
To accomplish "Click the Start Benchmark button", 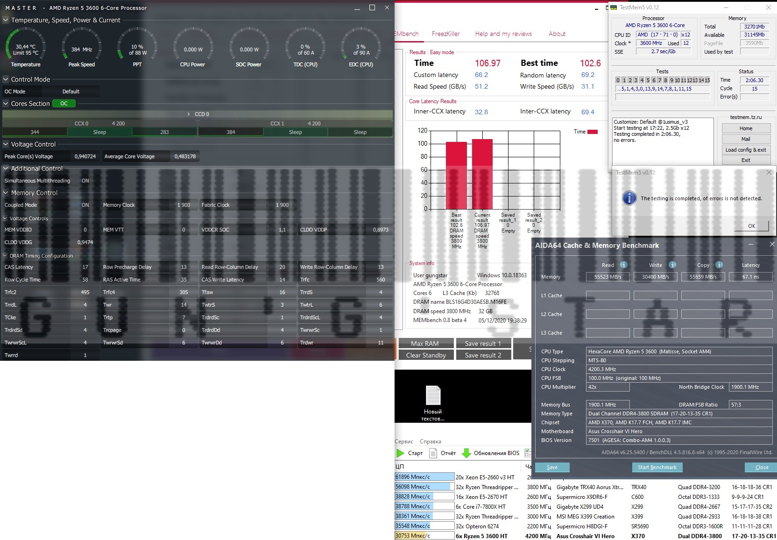I will [657, 467].
